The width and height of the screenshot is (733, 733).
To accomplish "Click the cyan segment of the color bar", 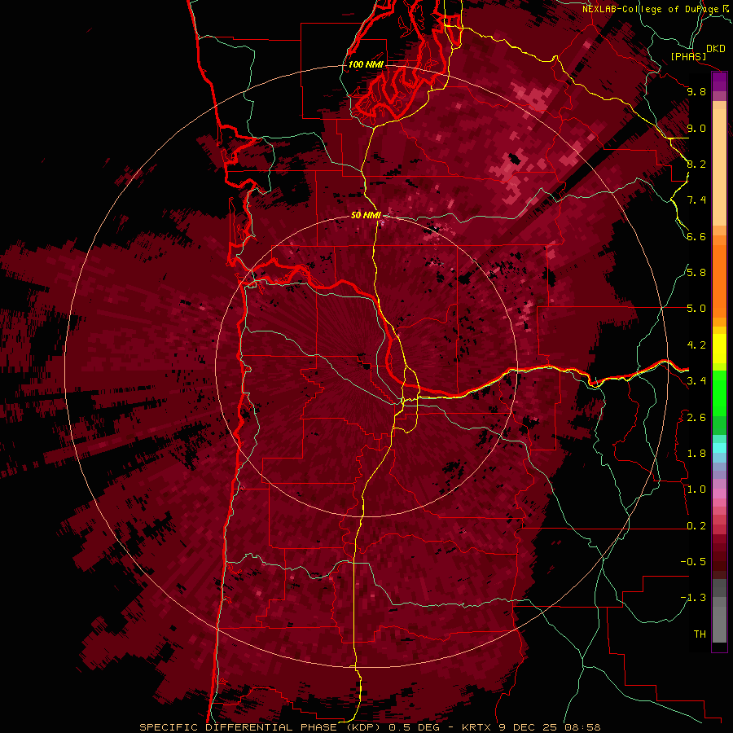I will pyautogui.click(x=719, y=448).
